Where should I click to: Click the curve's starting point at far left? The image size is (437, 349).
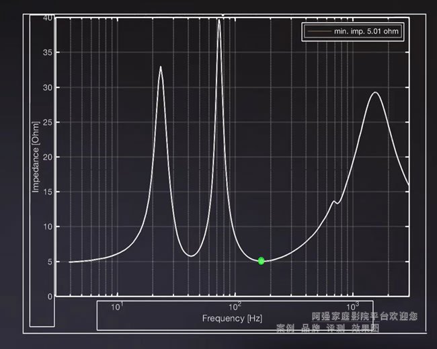coord(70,262)
